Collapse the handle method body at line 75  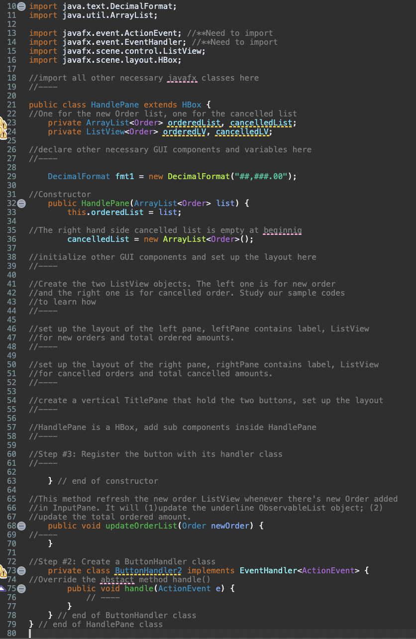tap(21, 589)
